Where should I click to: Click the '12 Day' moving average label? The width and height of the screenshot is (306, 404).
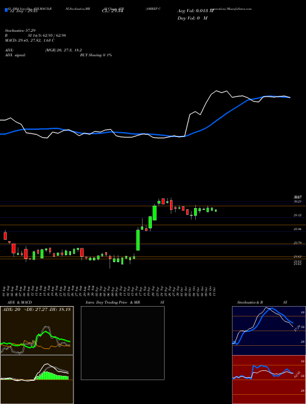coord(23,12)
